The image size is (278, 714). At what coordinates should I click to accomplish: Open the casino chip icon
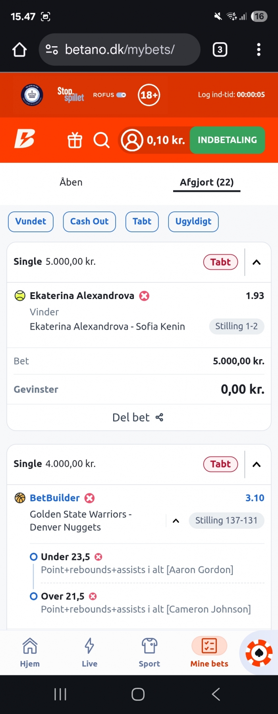point(259,653)
